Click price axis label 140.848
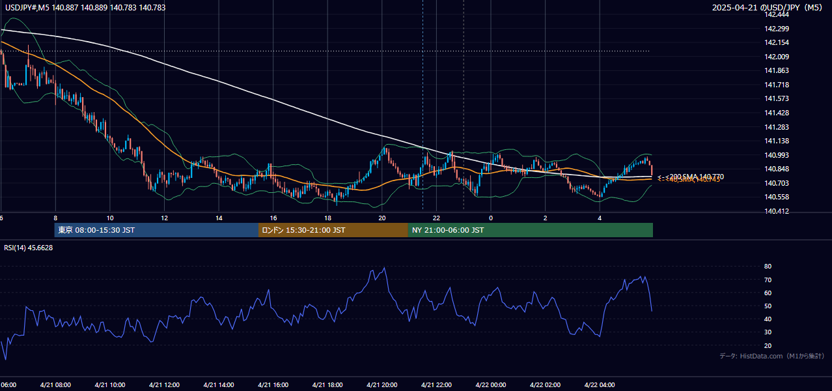832x391 pixels. pos(777,169)
